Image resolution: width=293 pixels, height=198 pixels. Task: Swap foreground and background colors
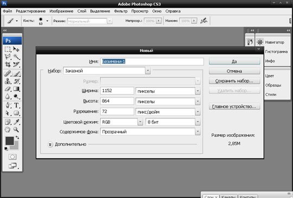(x=17, y=137)
